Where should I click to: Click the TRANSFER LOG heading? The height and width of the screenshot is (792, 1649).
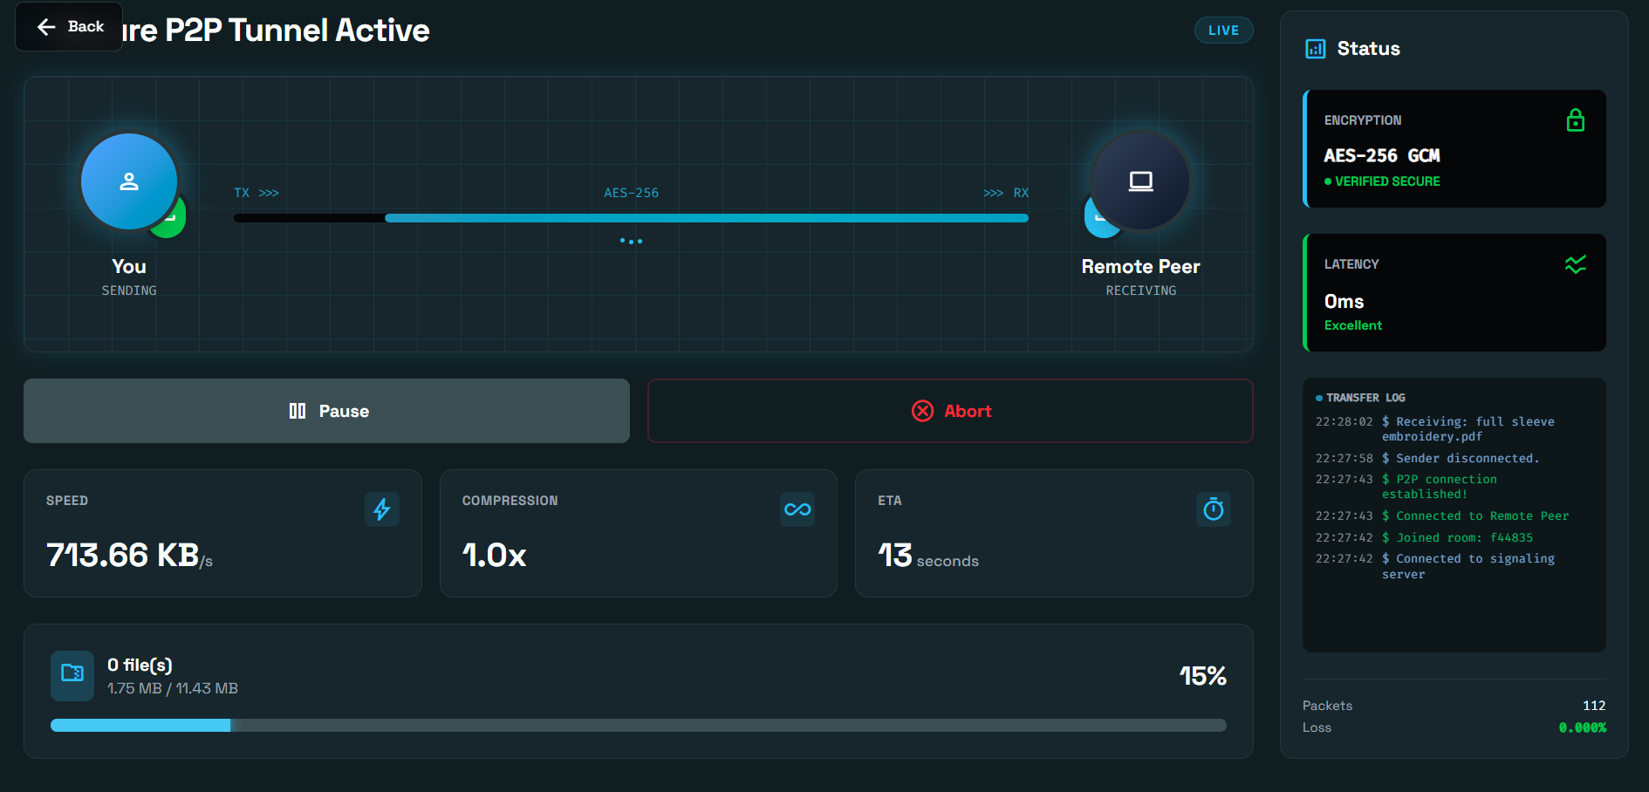pos(1365,398)
